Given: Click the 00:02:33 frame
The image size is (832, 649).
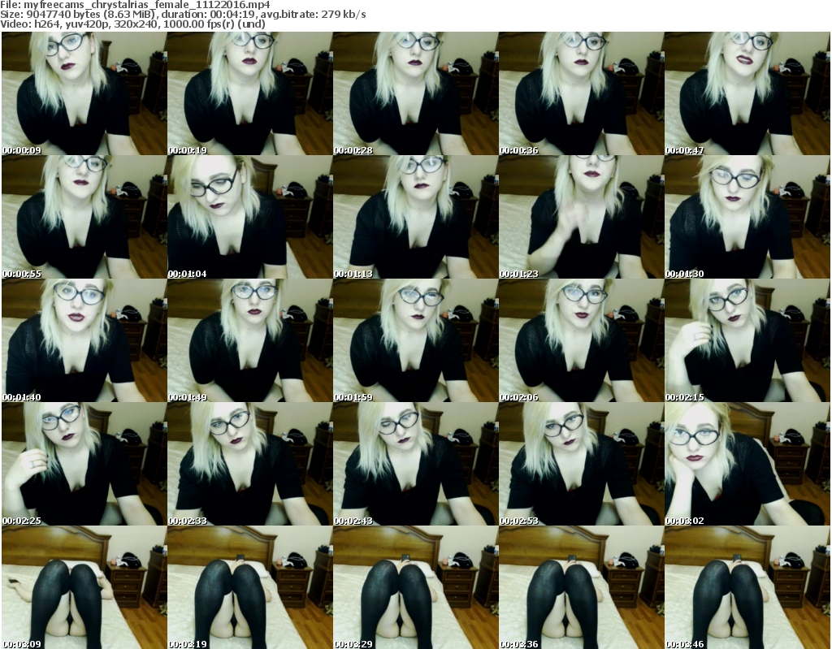Looking at the screenshot, I should tap(249, 465).
